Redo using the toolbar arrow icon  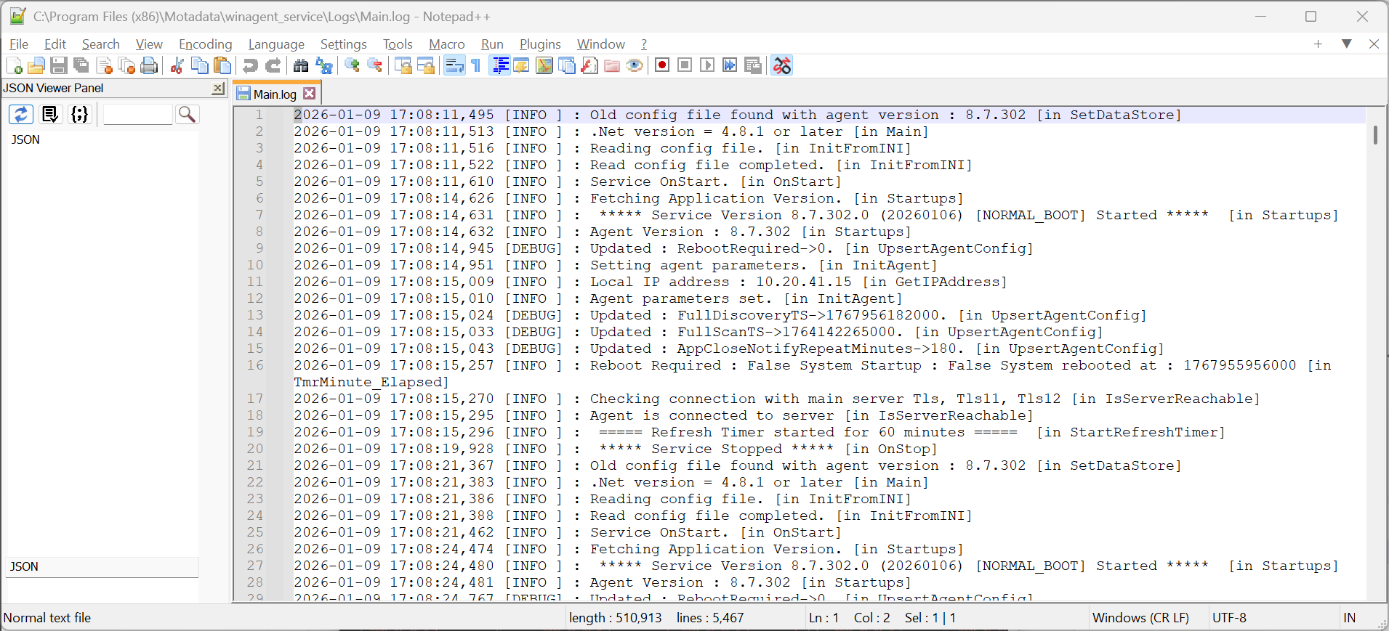pyautogui.click(x=273, y=66)
